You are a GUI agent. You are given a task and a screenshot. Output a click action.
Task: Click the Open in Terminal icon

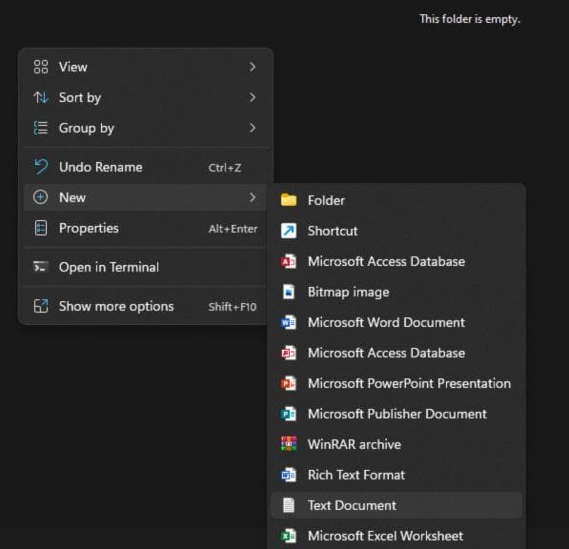click(40, 267)
